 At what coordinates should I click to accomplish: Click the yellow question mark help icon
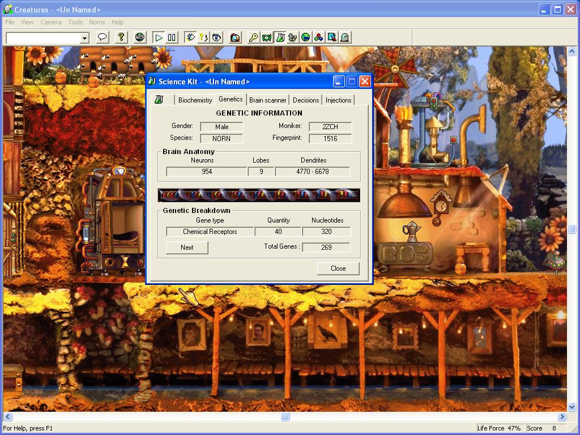pyautogui.click(x=121, y=37)
